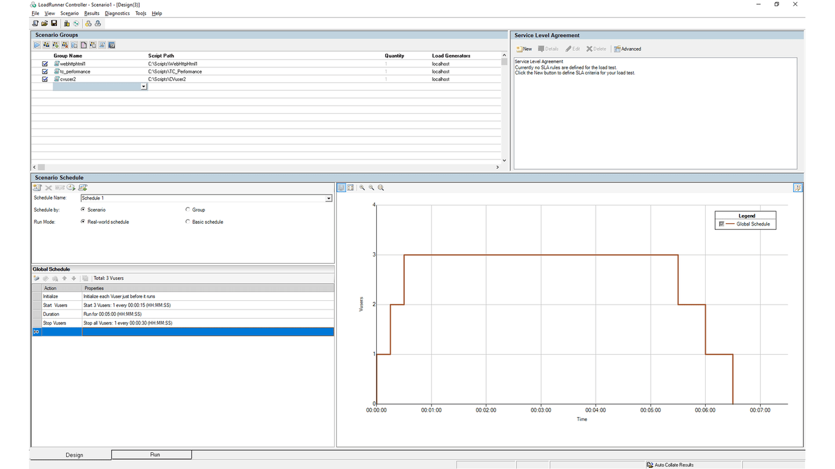This screenshot has height=469, width=835.
Task: Select the Duration action row
Action: coord(183,314)
